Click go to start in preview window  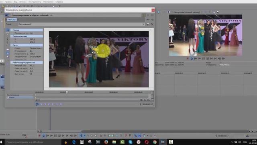point(211,58)
